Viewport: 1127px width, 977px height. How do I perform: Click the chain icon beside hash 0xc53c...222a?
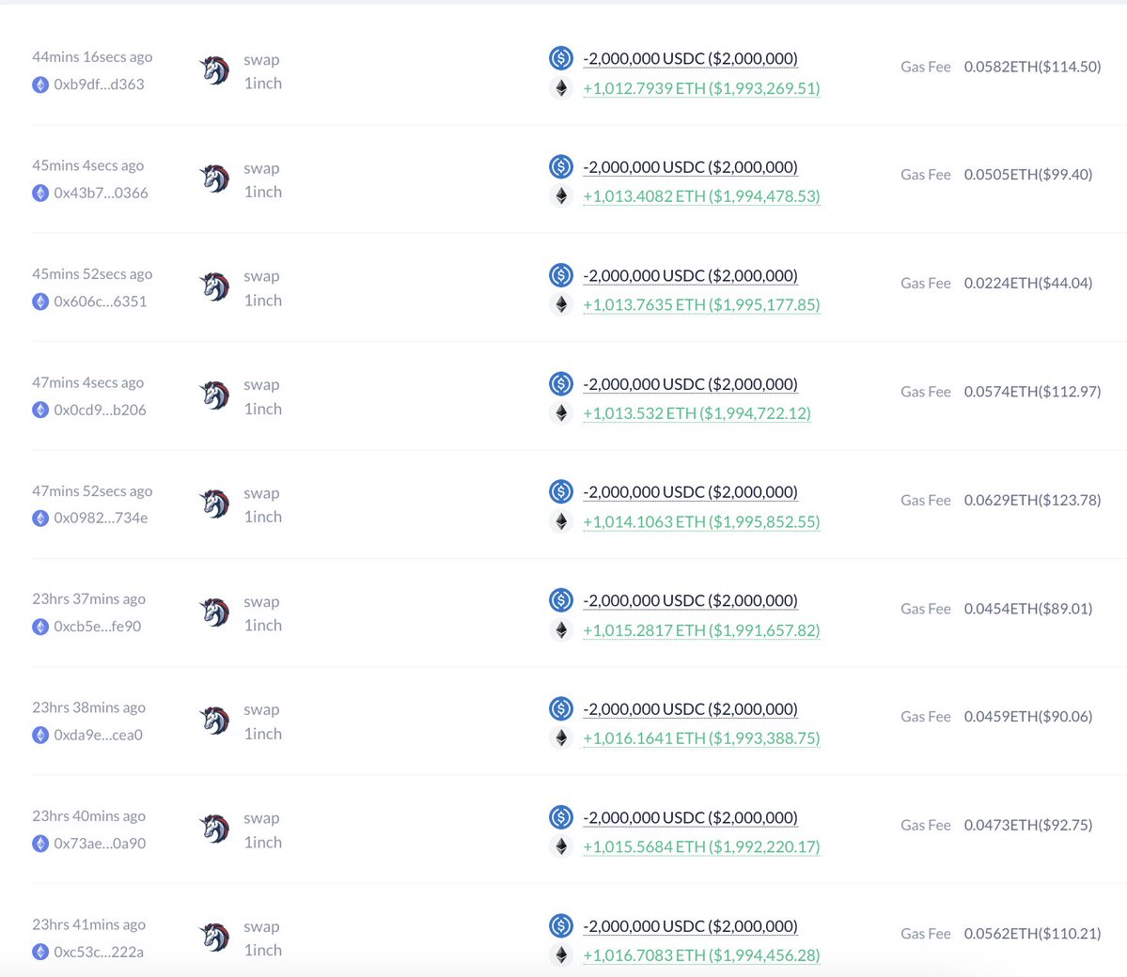pos(40,952)
